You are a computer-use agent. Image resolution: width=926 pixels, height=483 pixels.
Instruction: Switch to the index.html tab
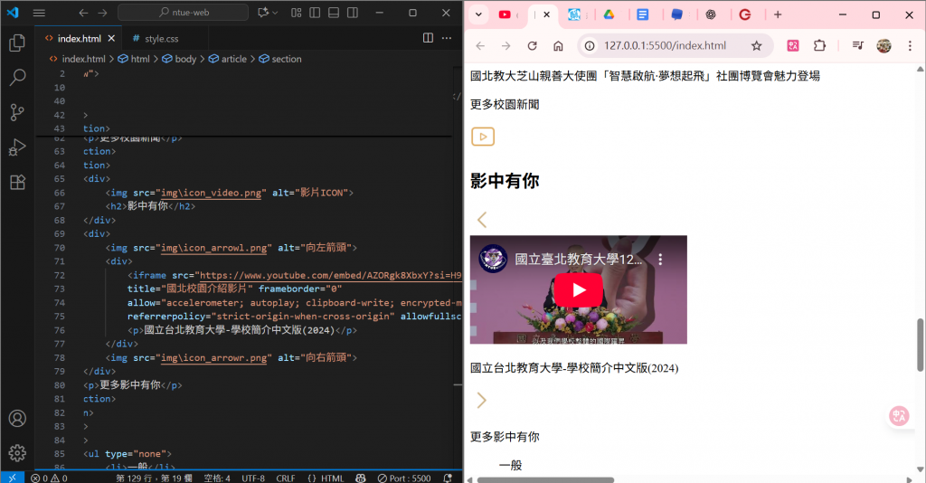[80, 38]
